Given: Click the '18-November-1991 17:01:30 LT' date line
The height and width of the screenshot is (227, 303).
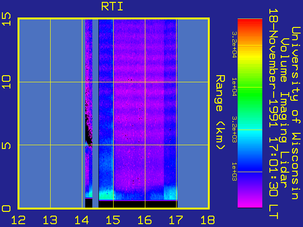Looking at the screenshot, I should point(274,114).
